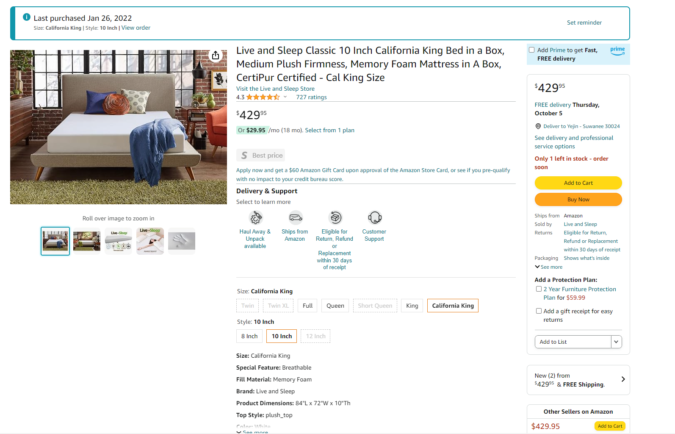Open the New (2) from offers panel
675x434 pixels.
(578, 380)
